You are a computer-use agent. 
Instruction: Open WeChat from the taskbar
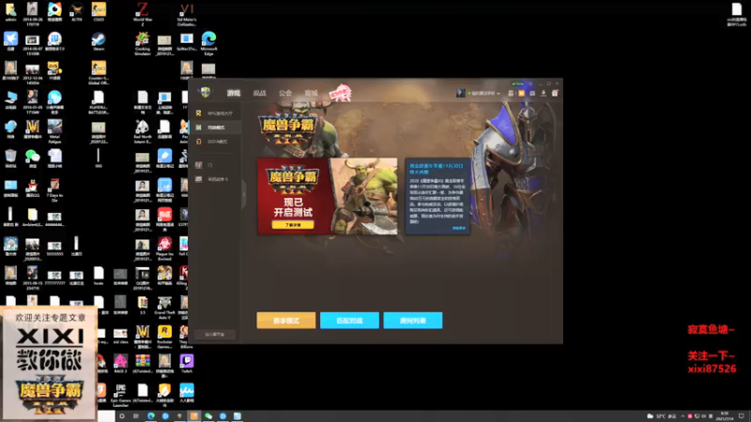[x=208, y=416]
